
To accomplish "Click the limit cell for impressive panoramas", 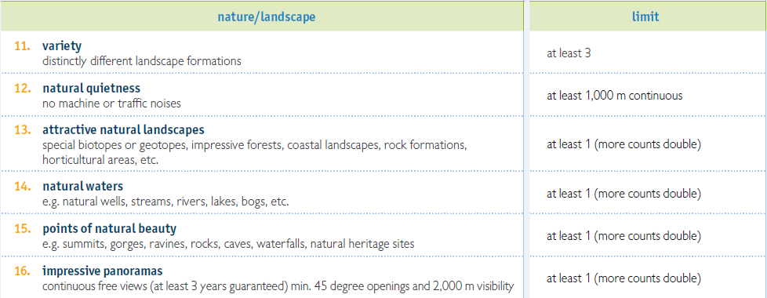I will (624, 279).
